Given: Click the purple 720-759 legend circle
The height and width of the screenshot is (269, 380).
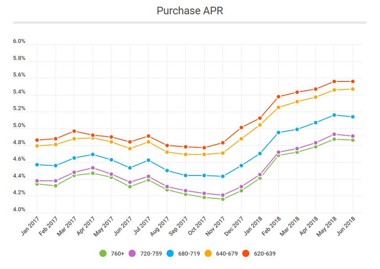Looking at the screenshot, I should (132, 254).
